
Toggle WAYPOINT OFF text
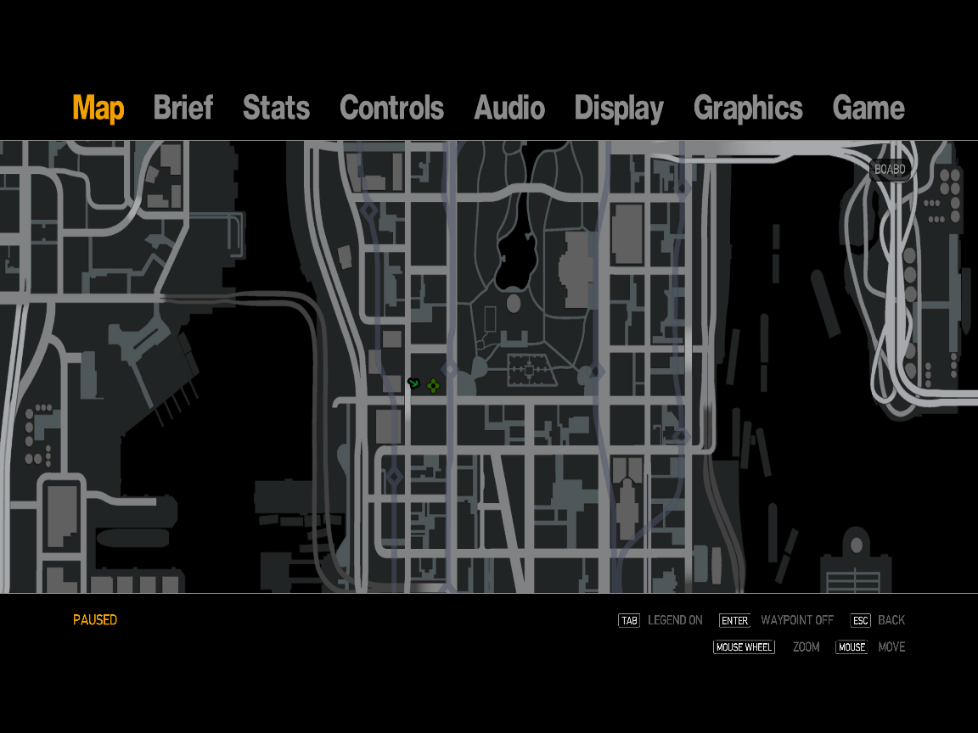point(797,620)
